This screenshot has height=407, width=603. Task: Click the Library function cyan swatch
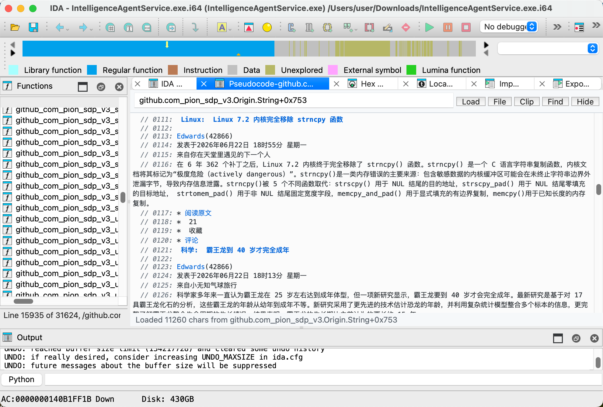tap(13, 70)
